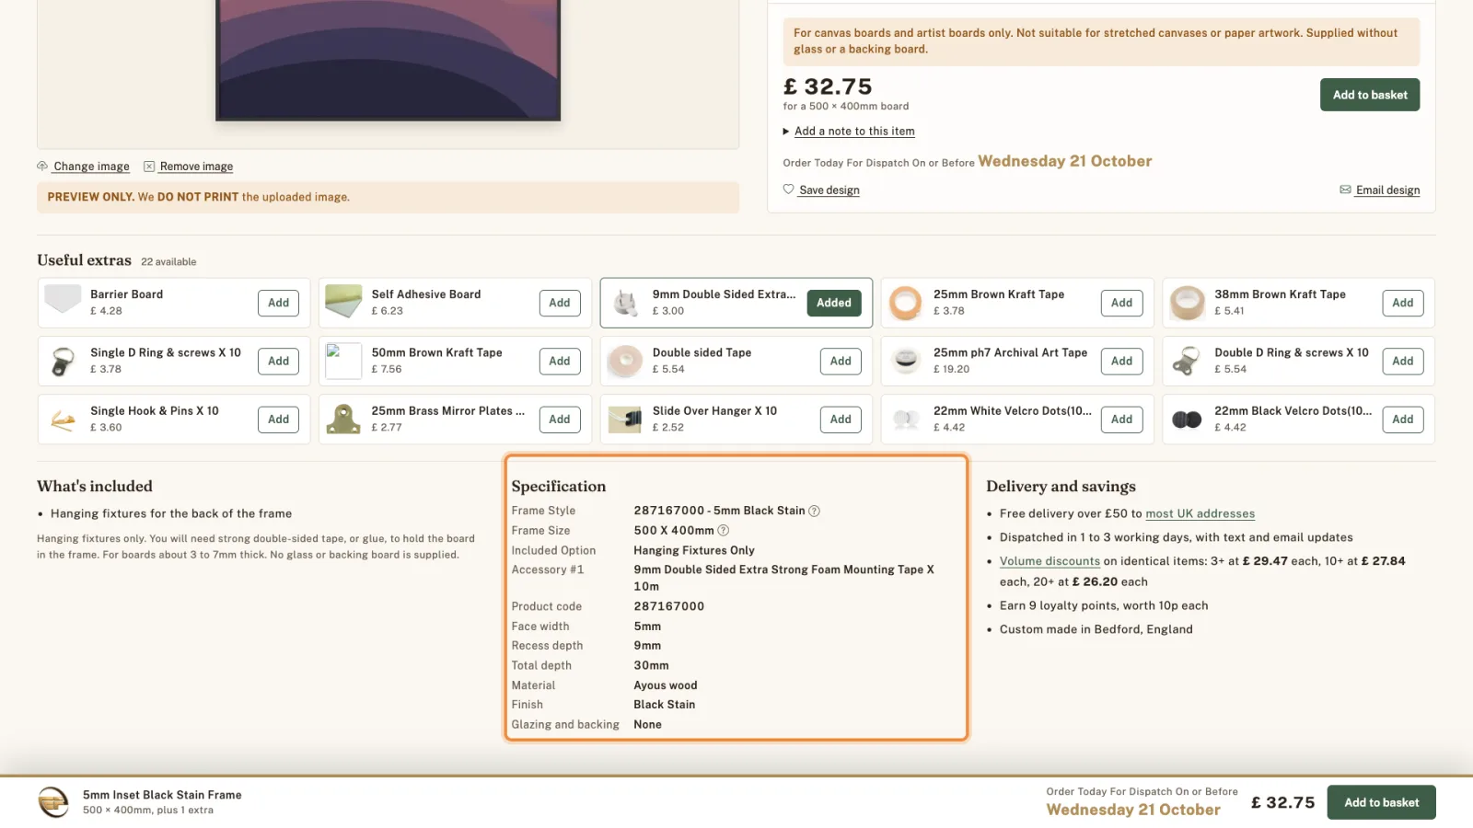Click the Email design link
1473x828 pixels.
(1387, 190)
